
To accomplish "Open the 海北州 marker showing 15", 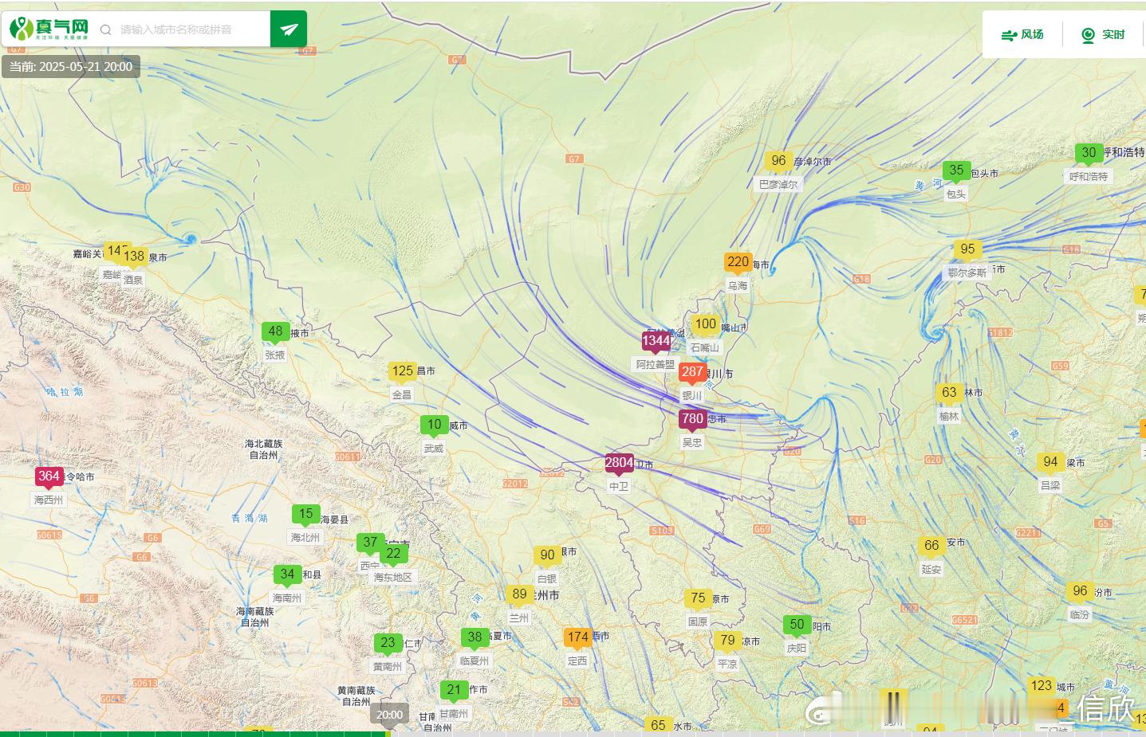I will pos(305,515).
